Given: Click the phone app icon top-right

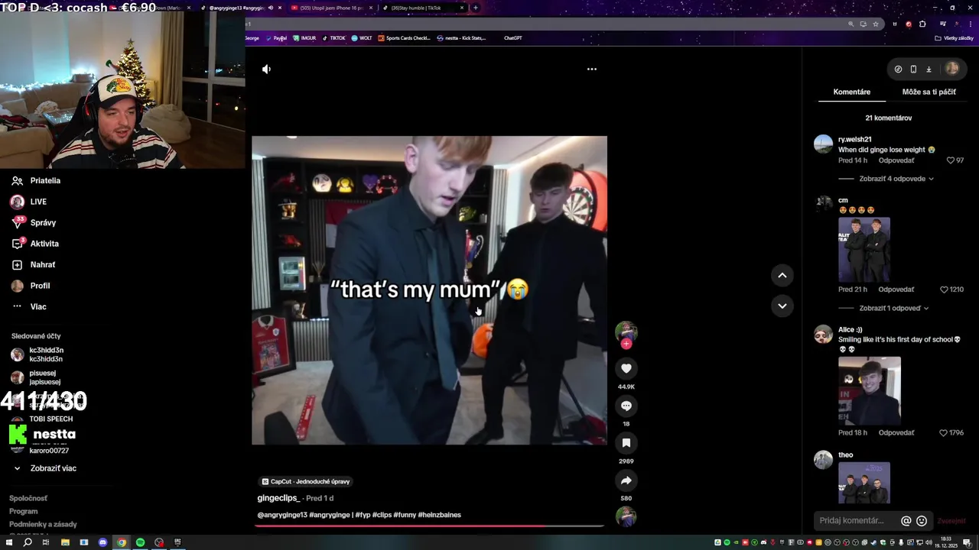Looking at the screenshot, I should [x=913, y=69].
